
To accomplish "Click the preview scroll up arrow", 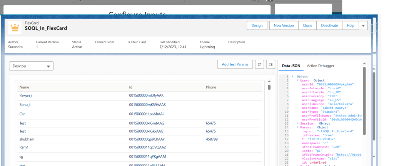I will [x=269, y=81].
